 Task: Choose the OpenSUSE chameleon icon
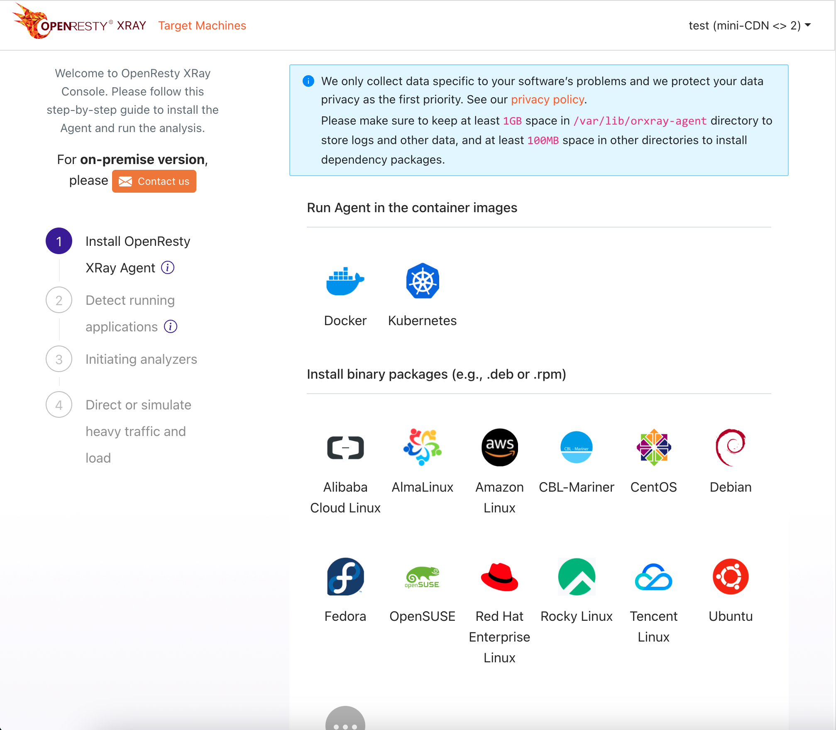coord(423,577)
